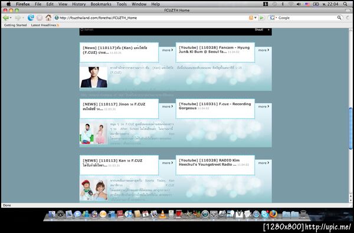Click 'more' beside the [110113] Kan news
The height and width of the screenshot is (233, 354).
pyautogui.click(x=168, y=163)
